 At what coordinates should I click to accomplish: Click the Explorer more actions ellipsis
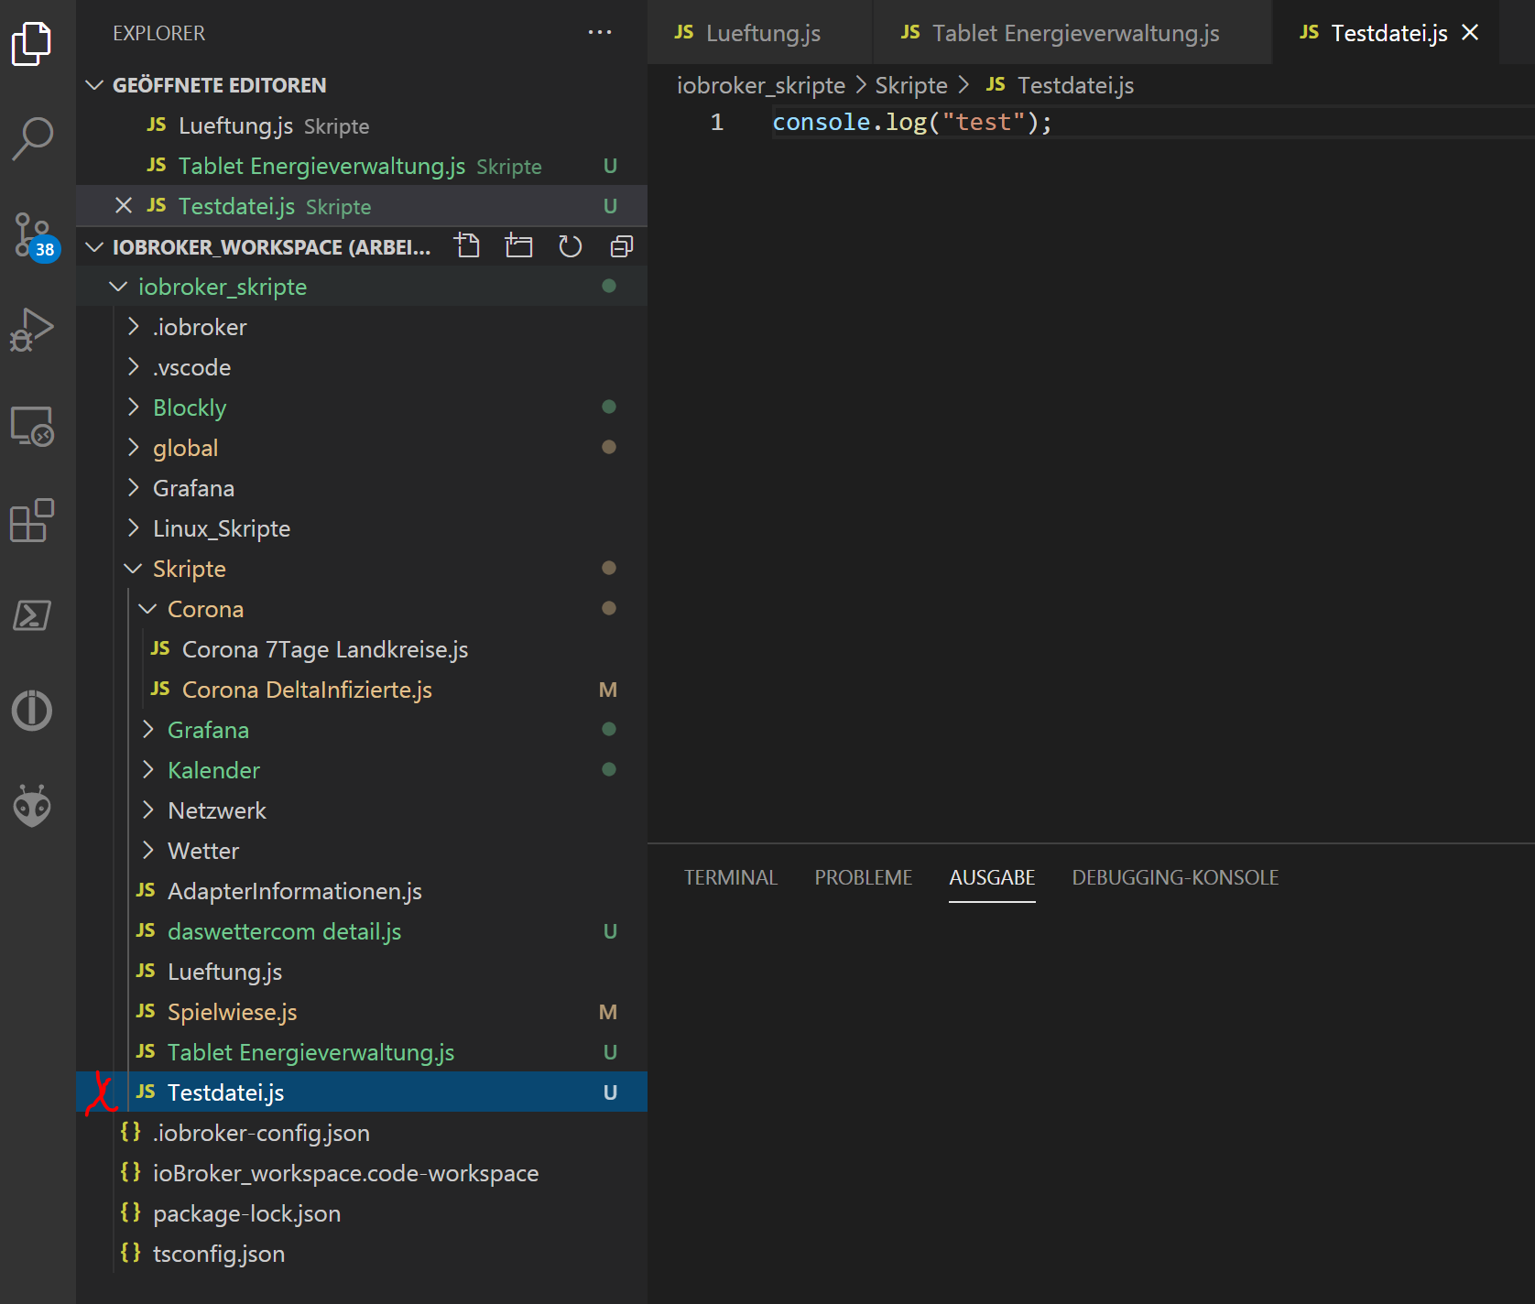click(x=600, y=32)
